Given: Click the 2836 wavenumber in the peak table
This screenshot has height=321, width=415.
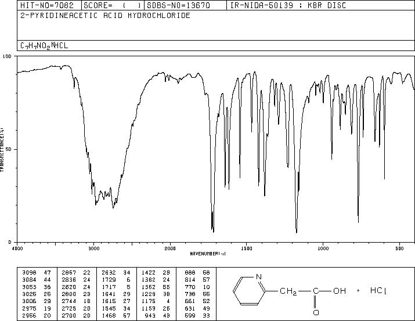Looking at the screenshot, I should (69, 280).
